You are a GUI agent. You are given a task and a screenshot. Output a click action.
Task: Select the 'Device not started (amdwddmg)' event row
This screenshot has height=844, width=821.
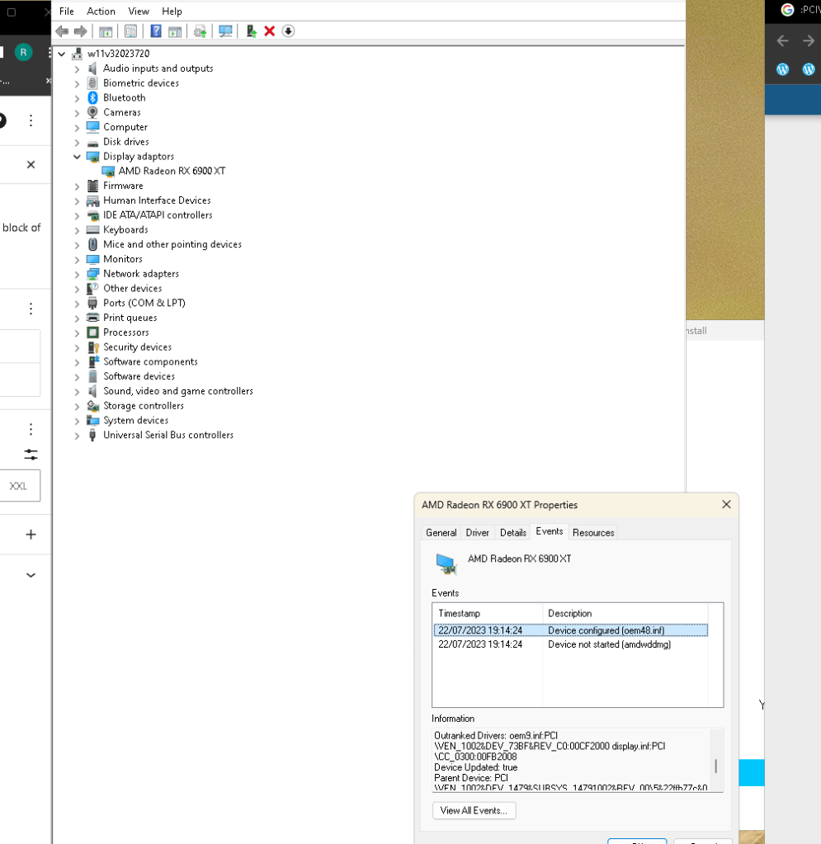571,644
